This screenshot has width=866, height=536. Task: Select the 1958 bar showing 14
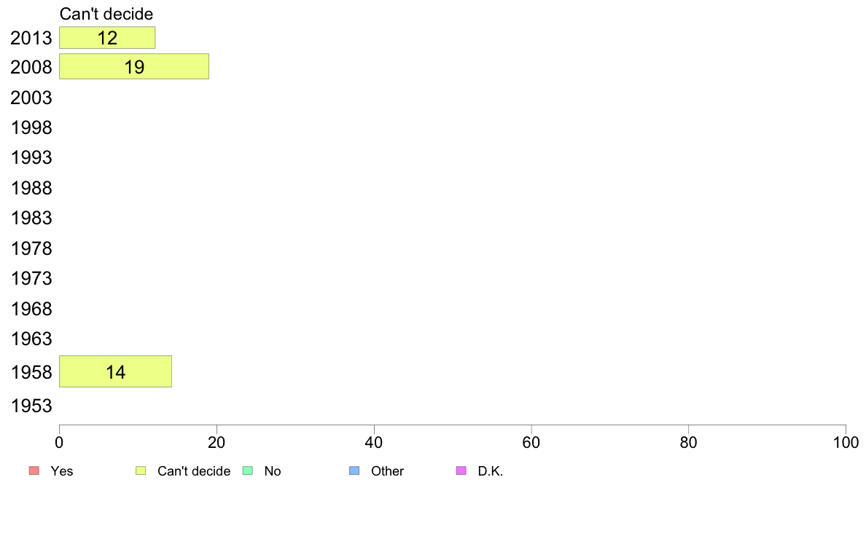115,371
